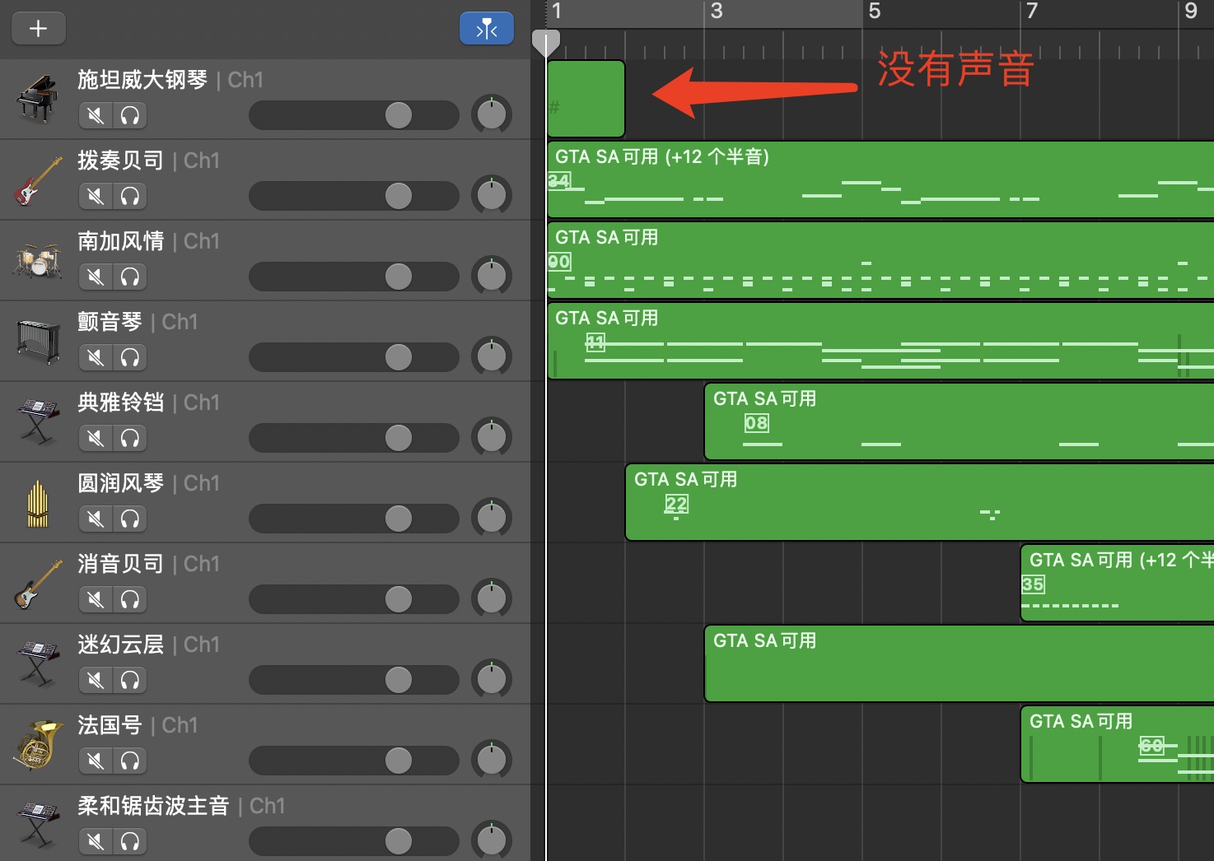Select the 典雅铃铛 region starting at bar 3

click(960, 421)
